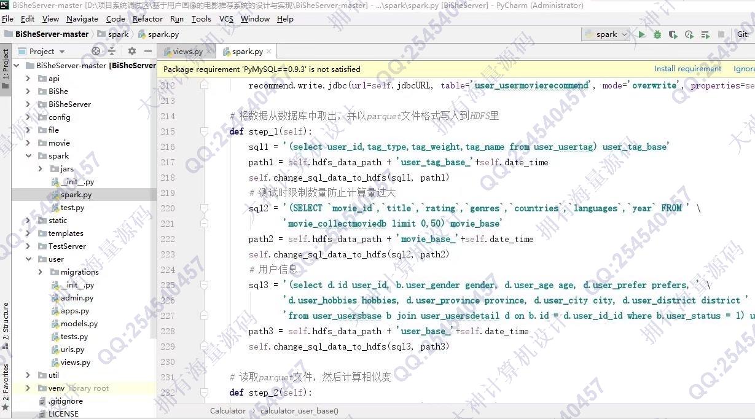Expand the static folder

pos(28,221)
